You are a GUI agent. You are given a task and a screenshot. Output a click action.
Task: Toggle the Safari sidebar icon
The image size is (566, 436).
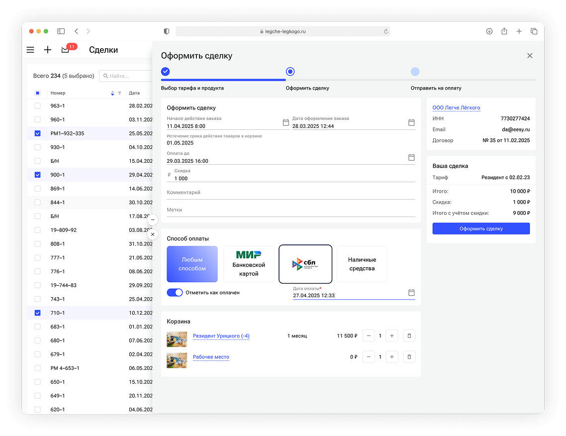pyautogui.click(x=61, y=31)
